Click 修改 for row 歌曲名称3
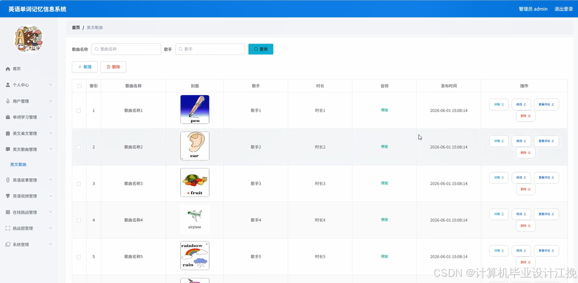Image resolution: width=578 pixels, height=283 pixels. 521,178
